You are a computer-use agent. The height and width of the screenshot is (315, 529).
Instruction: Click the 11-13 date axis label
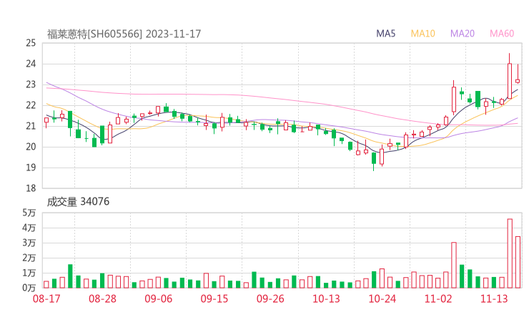(494, 299)
